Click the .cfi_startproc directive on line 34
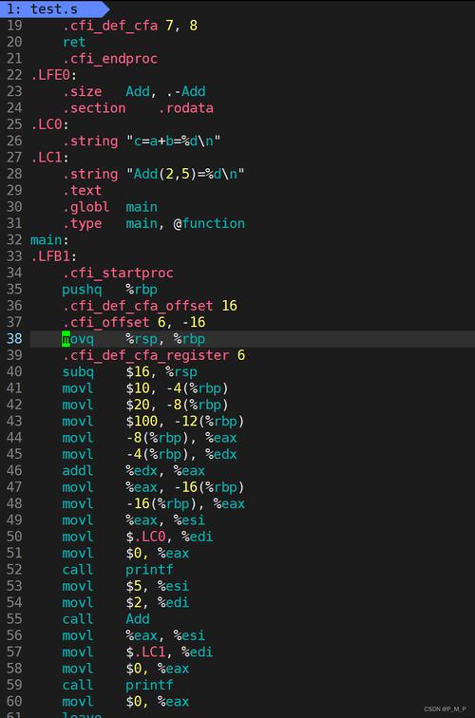This screenshot has width=475, height=718. tap(118, 273)
